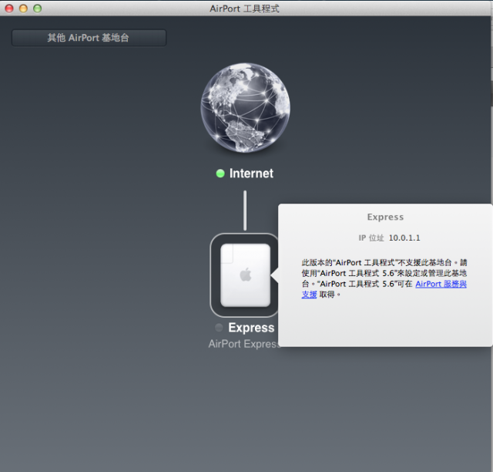The image size is (493, 472).
Task: Open the AirPort 服務與支援 link
Action: click(441, 284)
